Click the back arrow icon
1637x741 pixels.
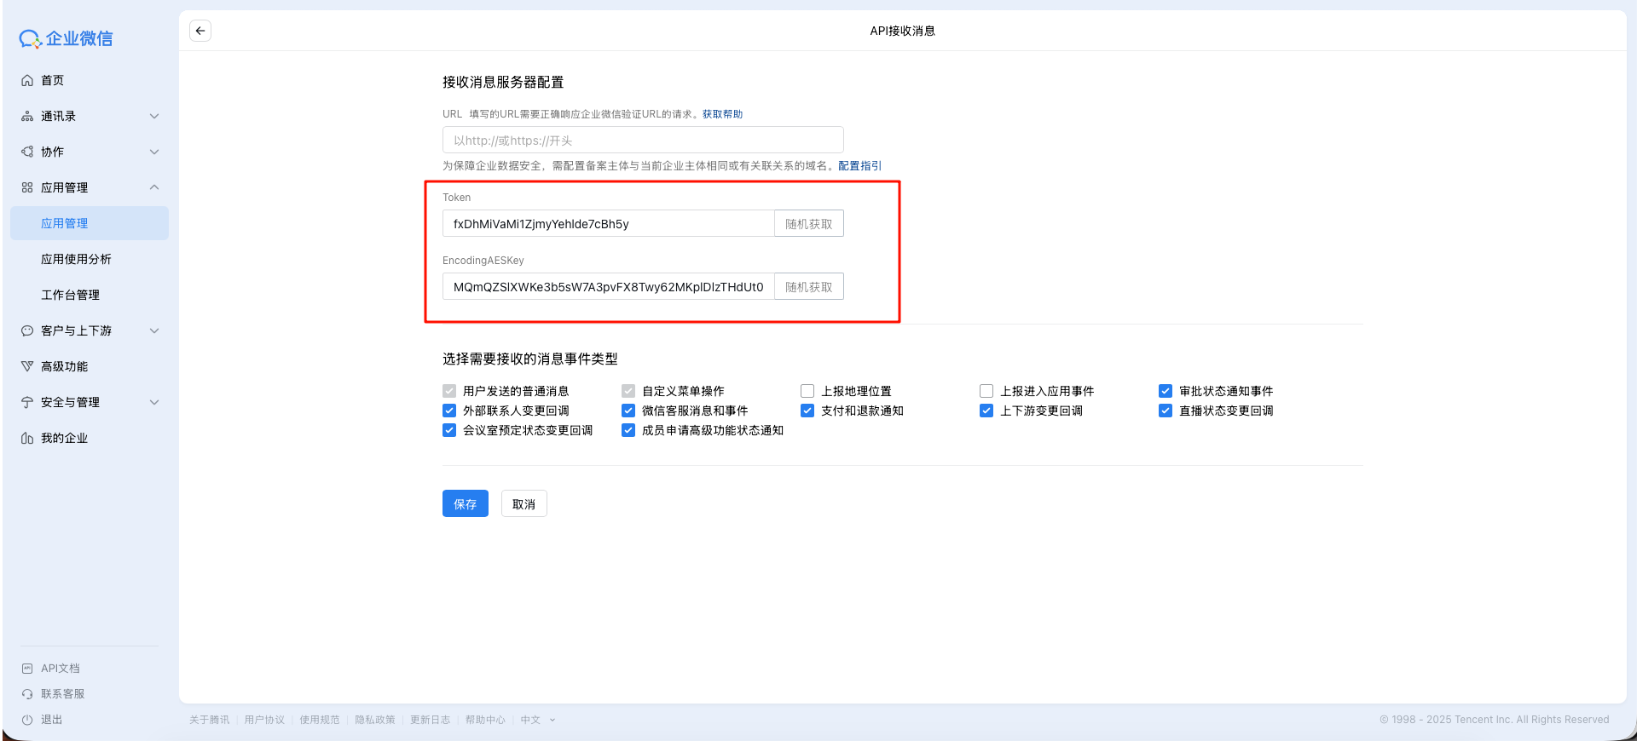pos(200,31)
